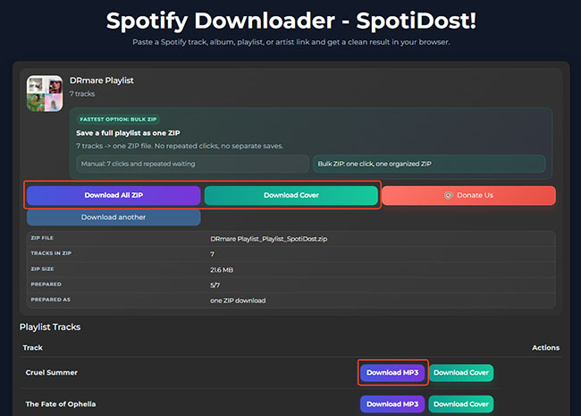Select the 'Bulk ZIP: one click, one organized ZIP' box

pyautogui.click(x=429, y=164)
